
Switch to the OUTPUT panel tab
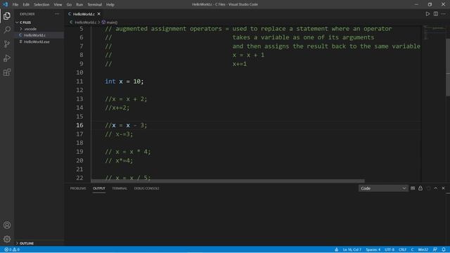pyautogui.click(x=99, y=188)
